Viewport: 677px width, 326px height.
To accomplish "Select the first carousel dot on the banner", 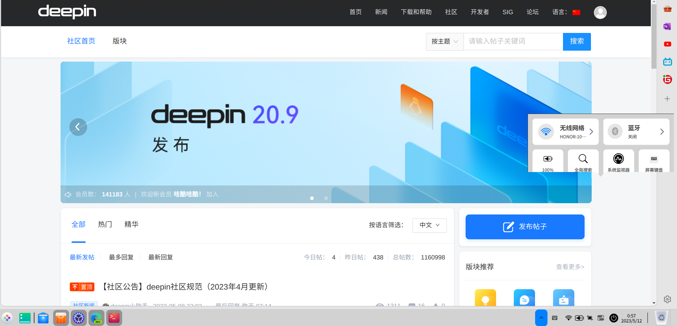I will 312,198.
